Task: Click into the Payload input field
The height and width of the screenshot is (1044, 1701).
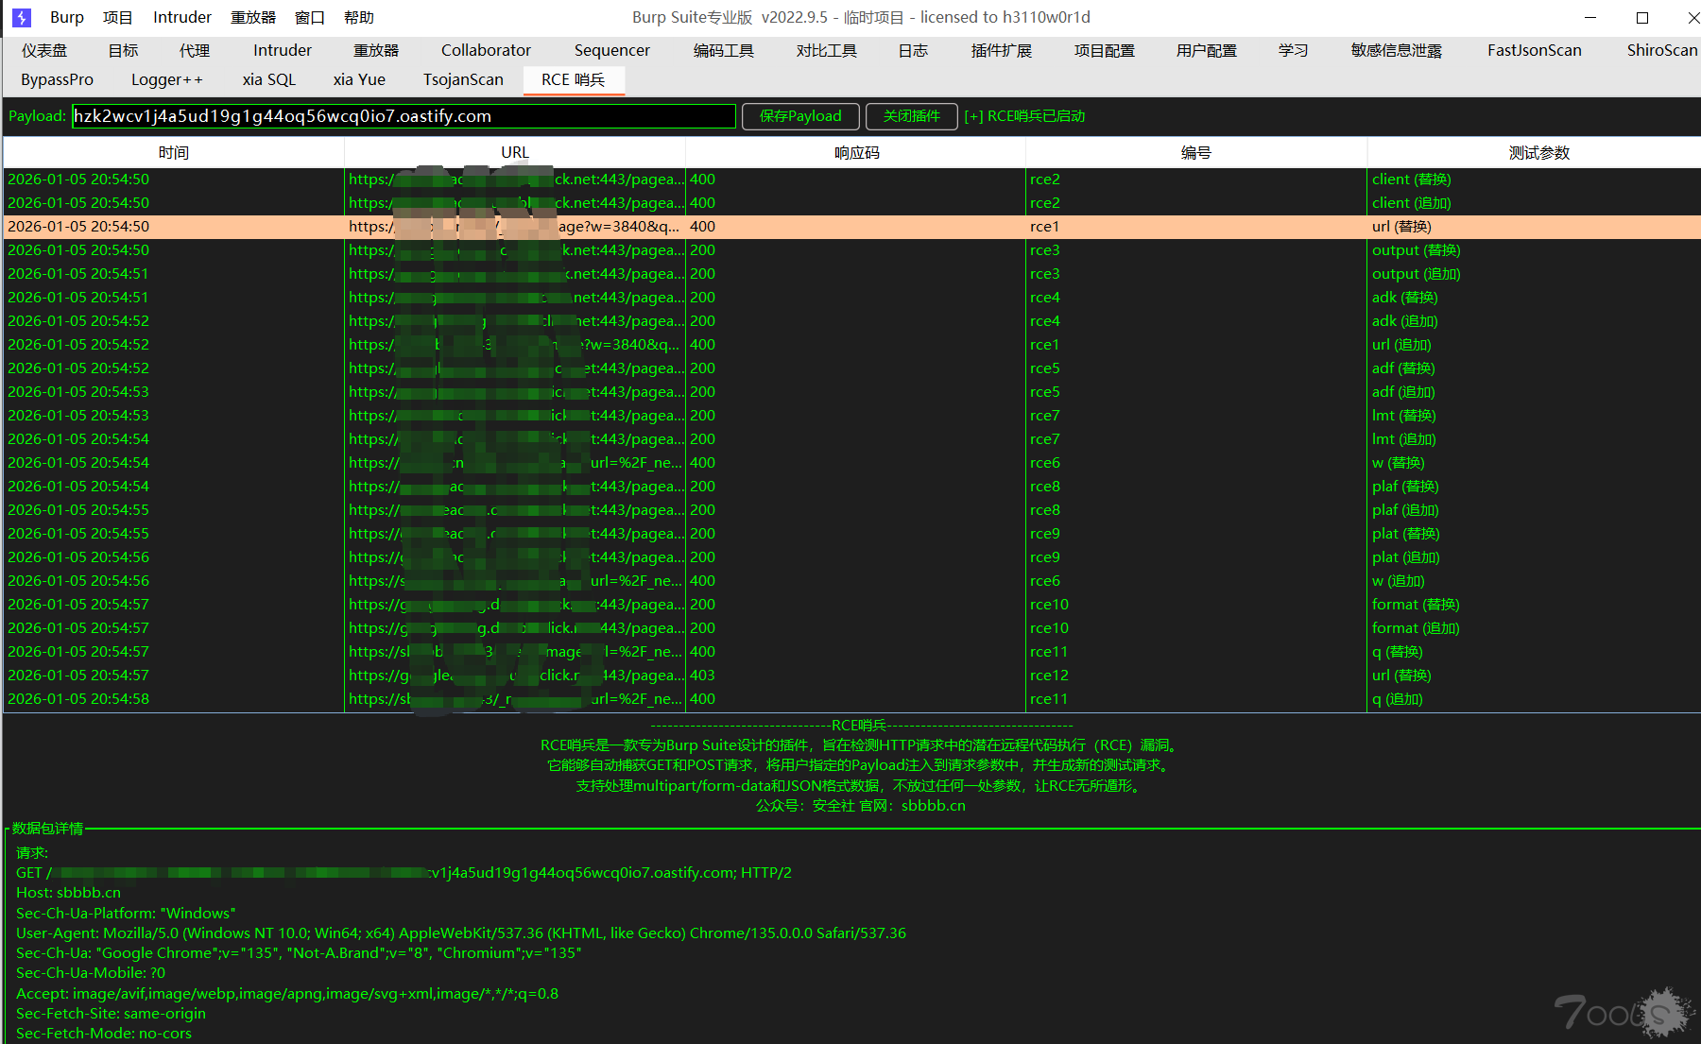Action: (x=404, y=116)
